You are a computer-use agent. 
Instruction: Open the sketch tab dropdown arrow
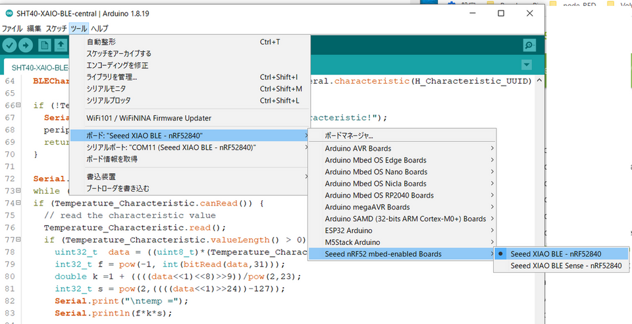tap(526, 65)
